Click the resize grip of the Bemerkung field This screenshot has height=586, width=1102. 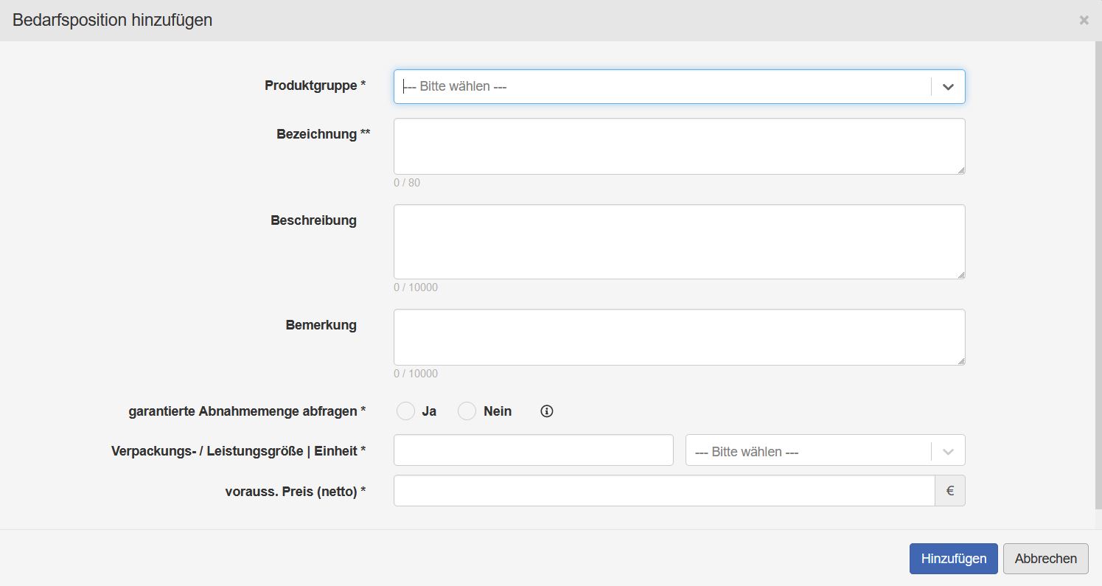point(960,360)
